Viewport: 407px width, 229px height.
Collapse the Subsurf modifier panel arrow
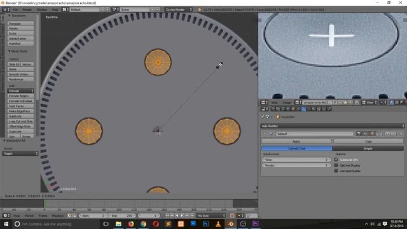pyautogui.click(x=264, y=134)
